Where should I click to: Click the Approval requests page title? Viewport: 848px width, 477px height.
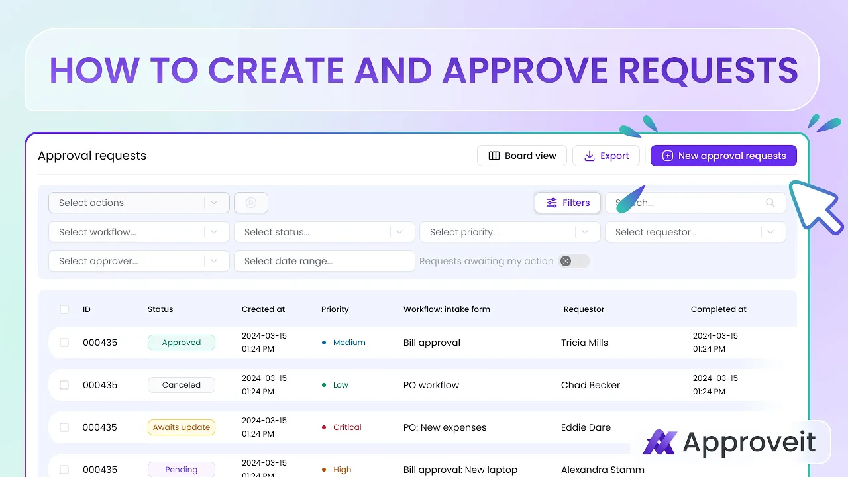pos(92,156)
